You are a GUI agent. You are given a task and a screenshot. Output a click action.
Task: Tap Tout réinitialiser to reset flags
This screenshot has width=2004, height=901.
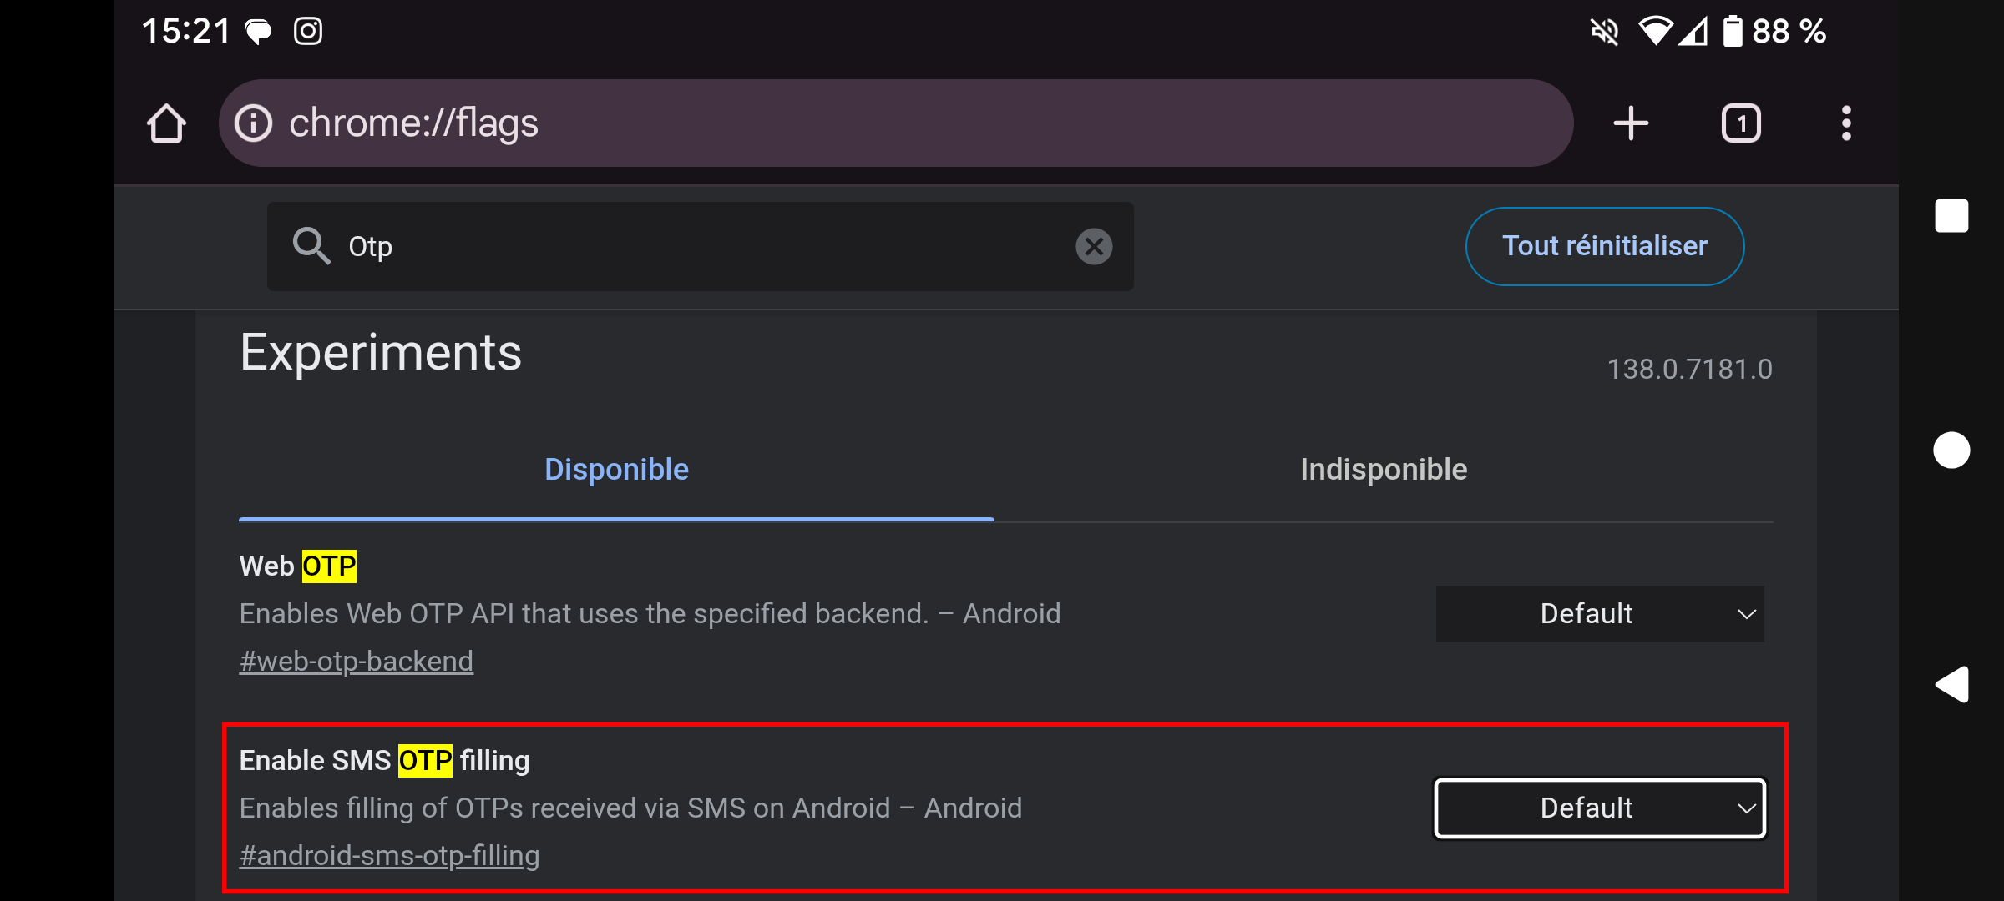click(1603, 245)
